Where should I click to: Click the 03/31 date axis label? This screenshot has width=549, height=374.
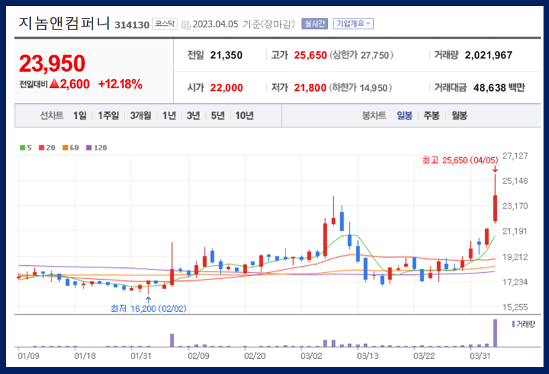480,356
